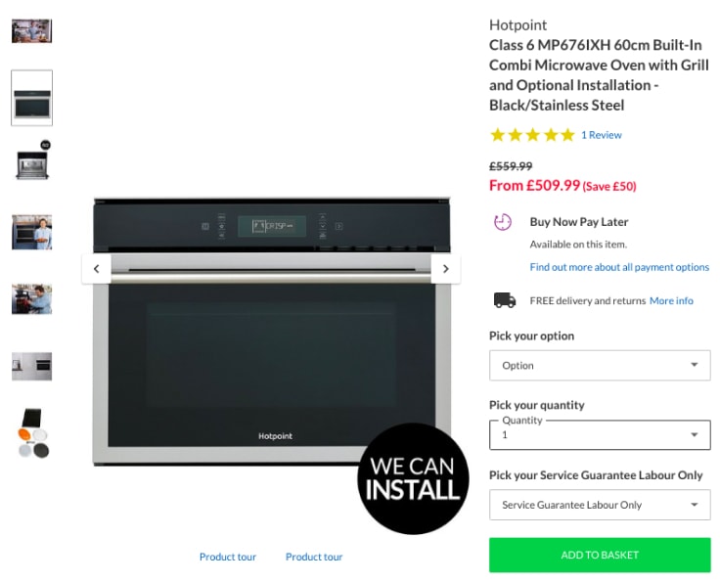Open the More info delivery link

click(671, 300)
